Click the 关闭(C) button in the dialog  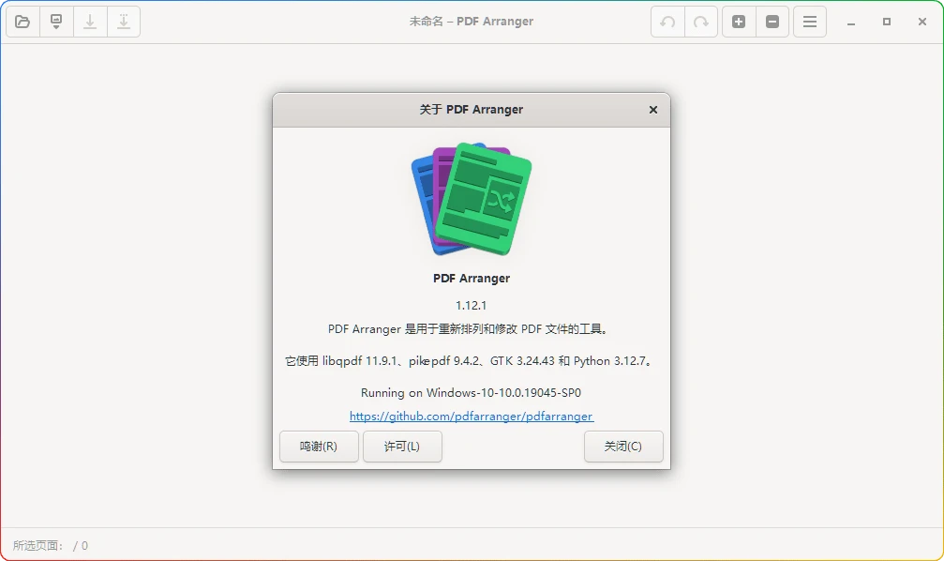[x=623, y=447]
